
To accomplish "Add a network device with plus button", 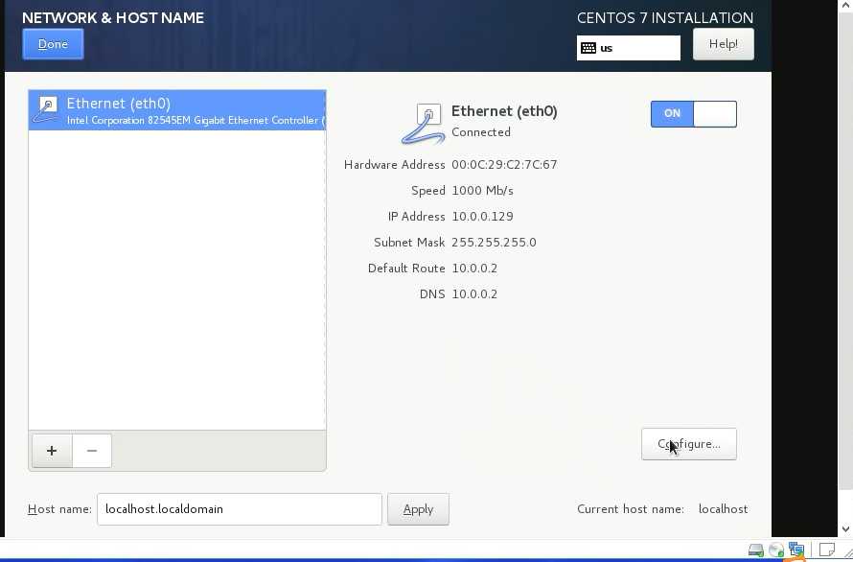I will point(52,451).
